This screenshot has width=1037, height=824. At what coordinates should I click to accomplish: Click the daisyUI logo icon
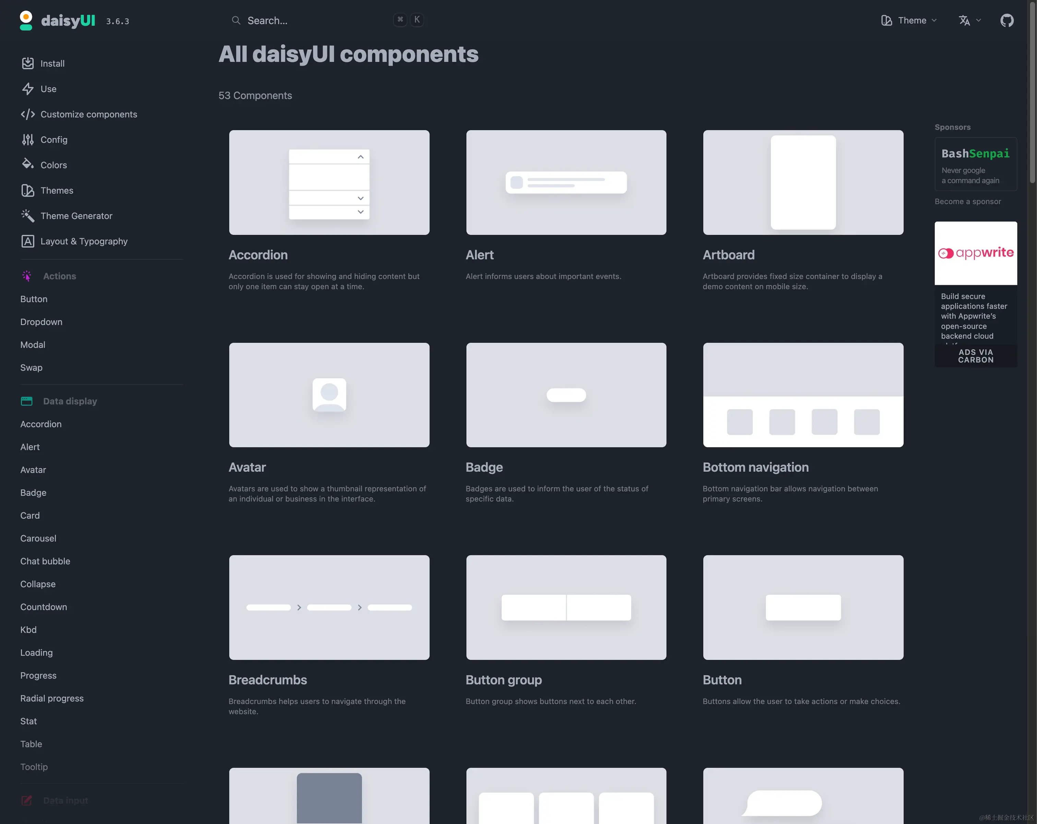click(26, 20)
